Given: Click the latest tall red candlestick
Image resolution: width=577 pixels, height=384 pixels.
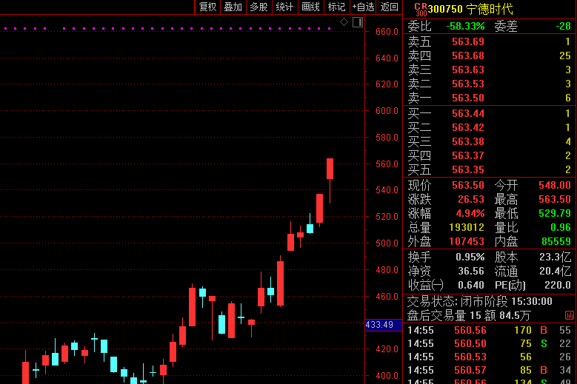Looking at the screenshot, I should tap(330, 169).
